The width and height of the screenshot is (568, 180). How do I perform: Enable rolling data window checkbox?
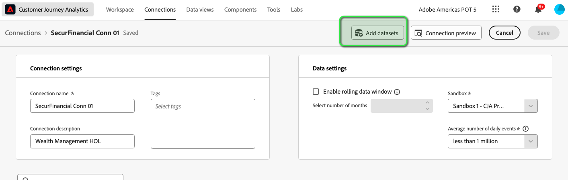(x=316, y=92)
